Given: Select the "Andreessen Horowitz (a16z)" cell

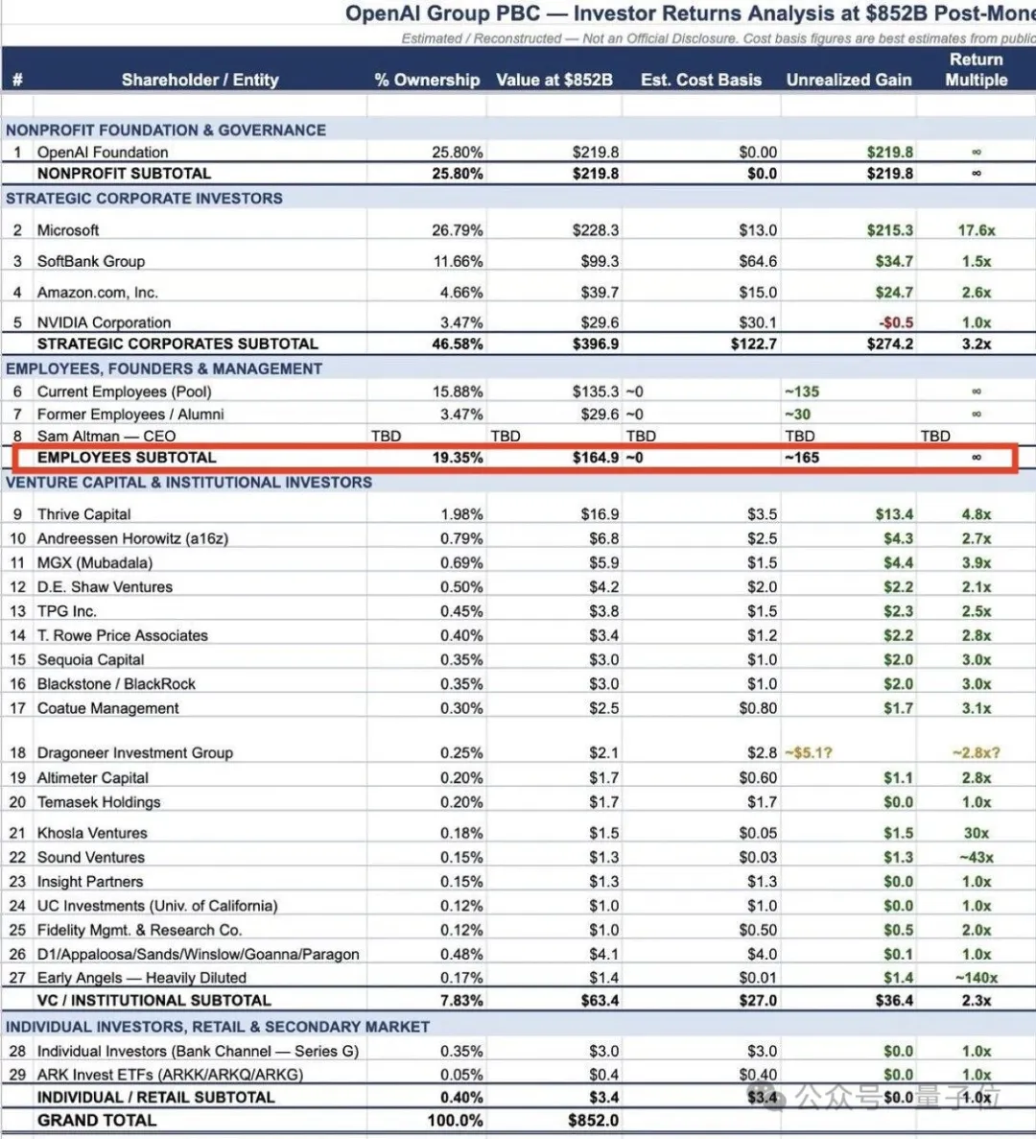Looking at the screenshot, I should [x=132, y=538].
